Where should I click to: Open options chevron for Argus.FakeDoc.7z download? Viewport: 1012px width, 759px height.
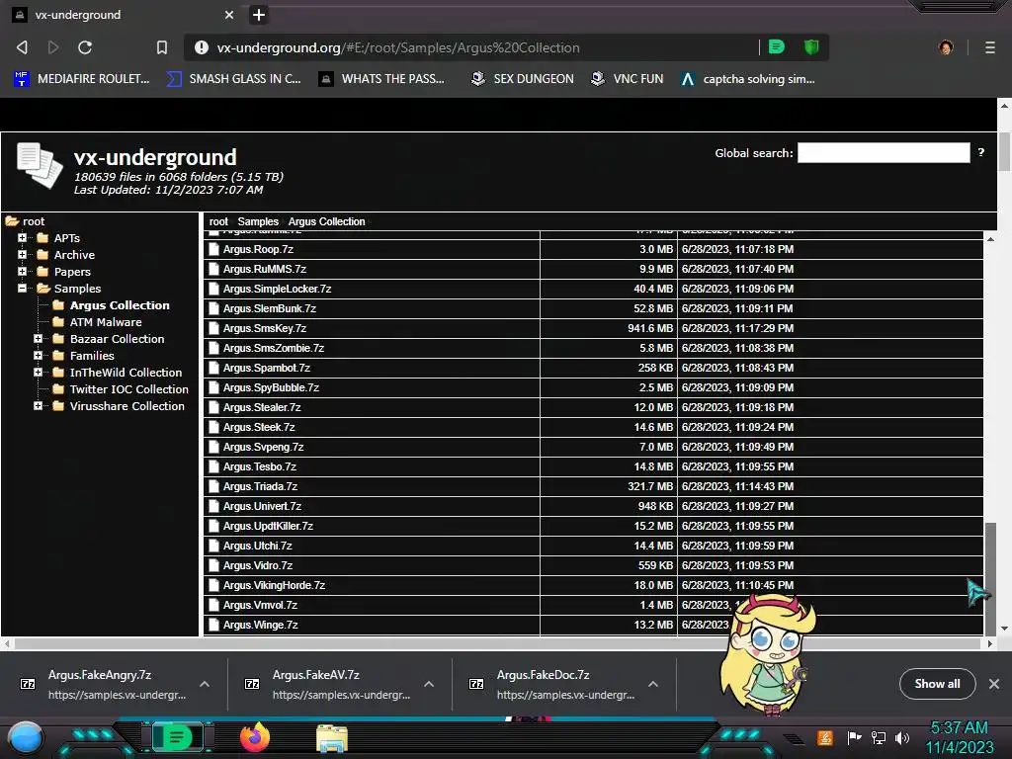[653, 684]
